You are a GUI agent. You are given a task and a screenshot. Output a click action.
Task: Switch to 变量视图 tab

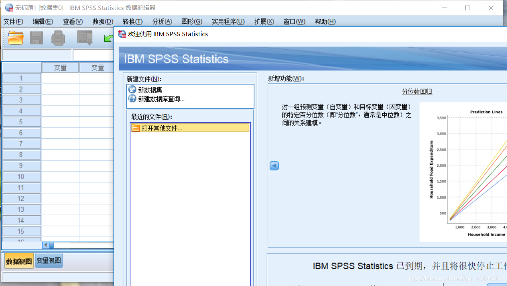click(x=49, y=261)
